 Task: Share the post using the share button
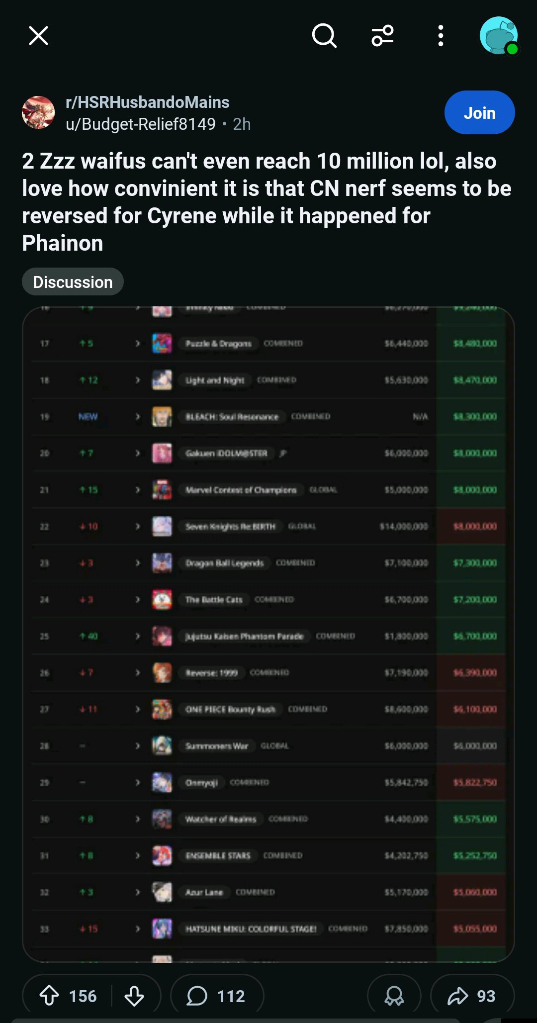click(471, 996)
